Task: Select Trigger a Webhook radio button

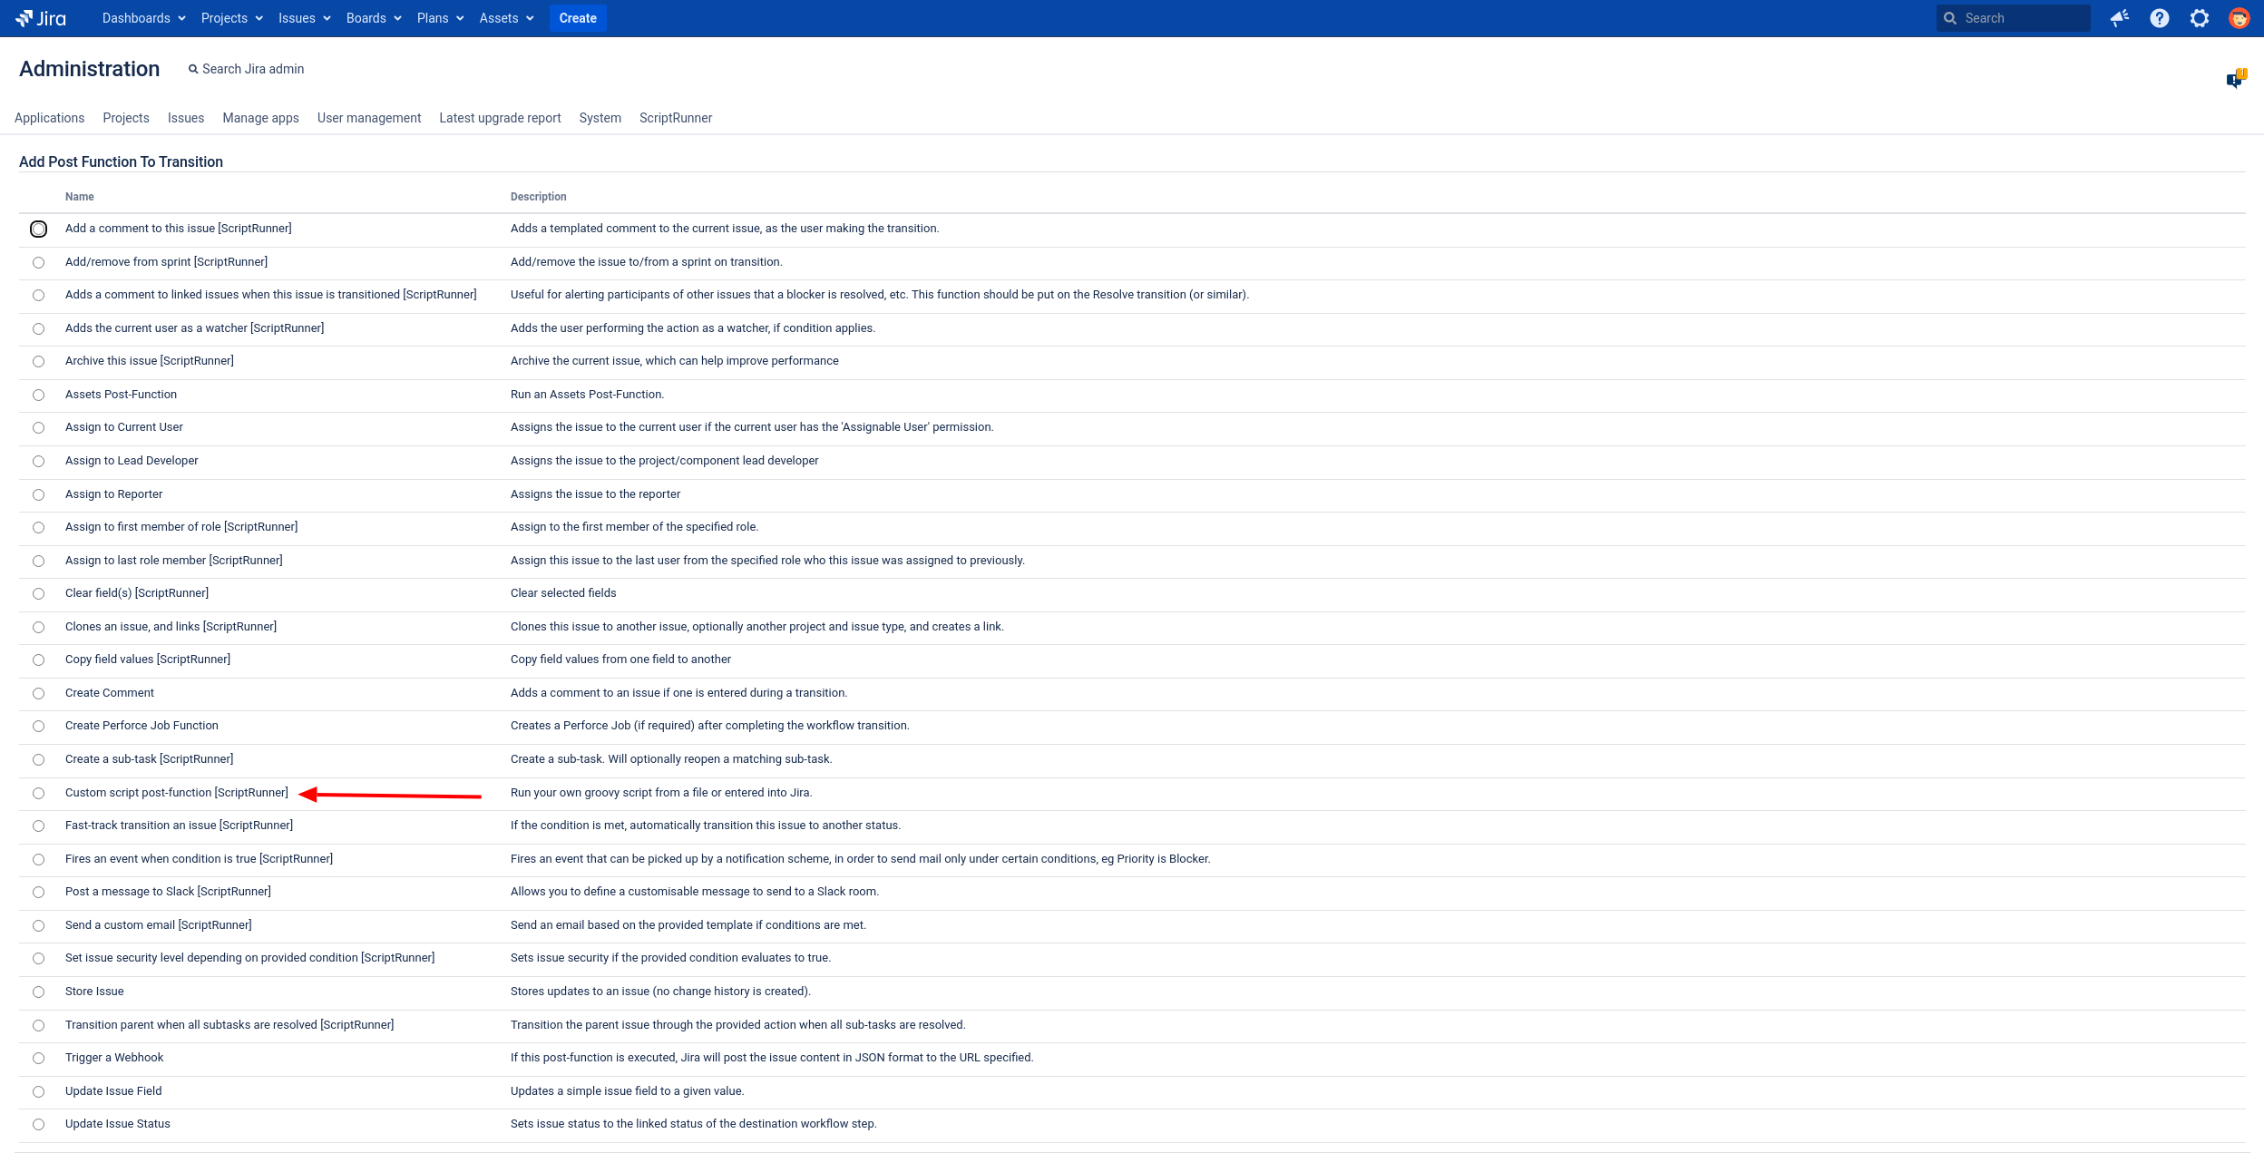Action: tap(38, 1059)
